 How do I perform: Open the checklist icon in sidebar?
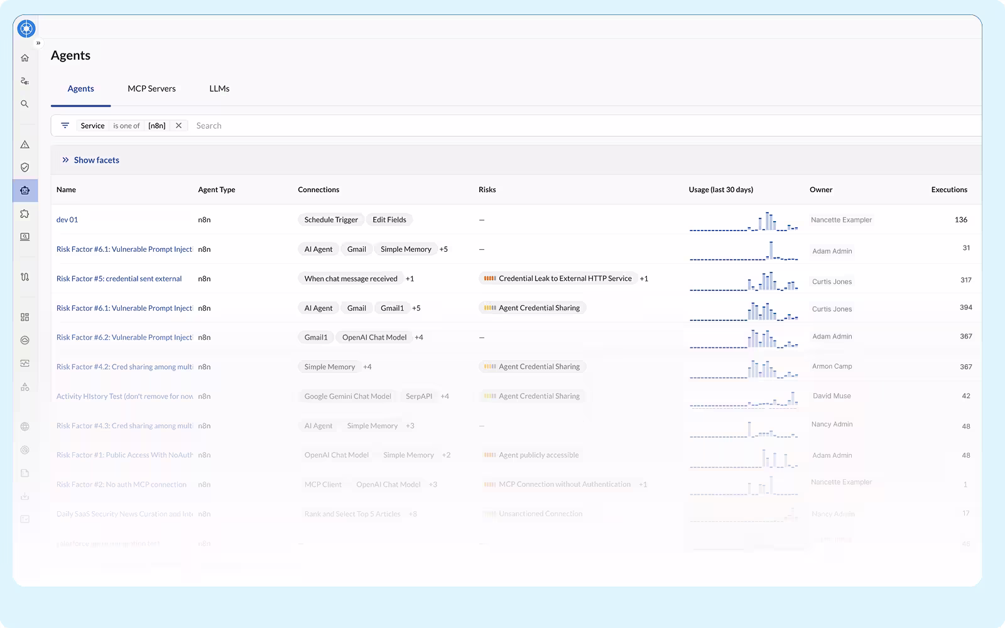(25, 519)
